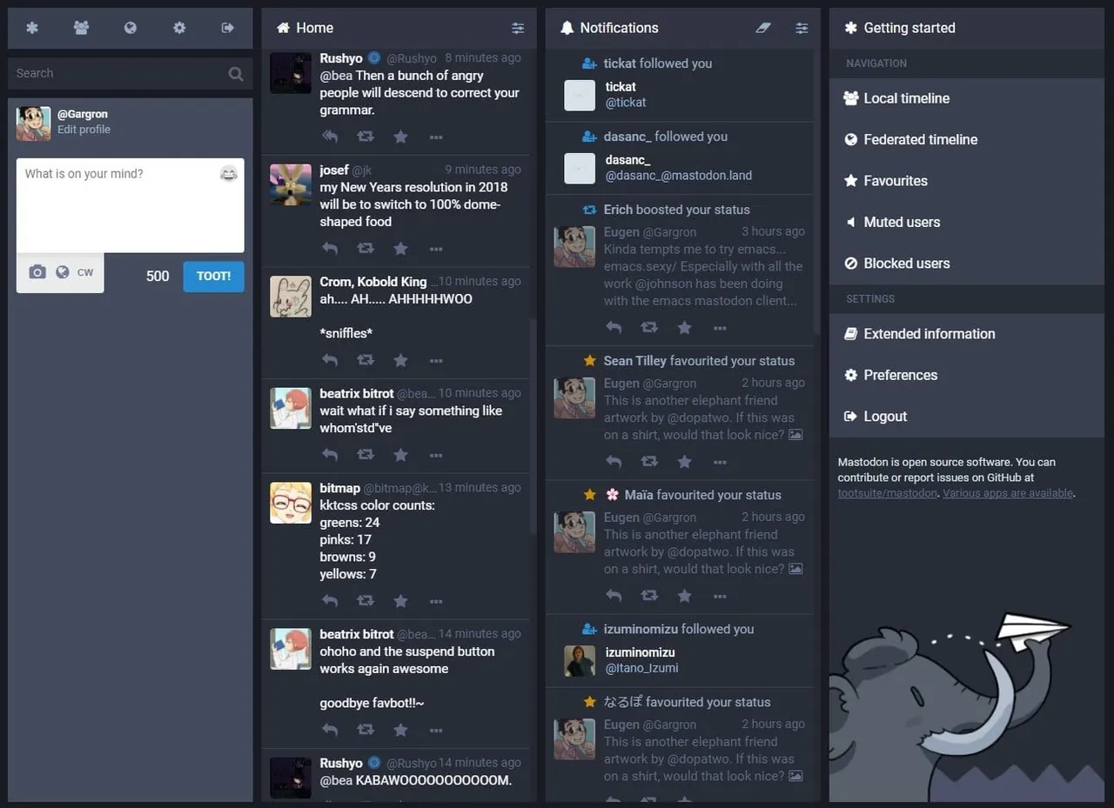Boost the status Sean Tilley favourited

pyautogui.click(x=649, y=461)
